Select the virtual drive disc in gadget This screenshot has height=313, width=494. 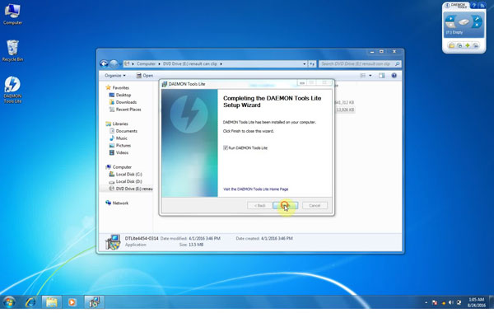point(464,22)
